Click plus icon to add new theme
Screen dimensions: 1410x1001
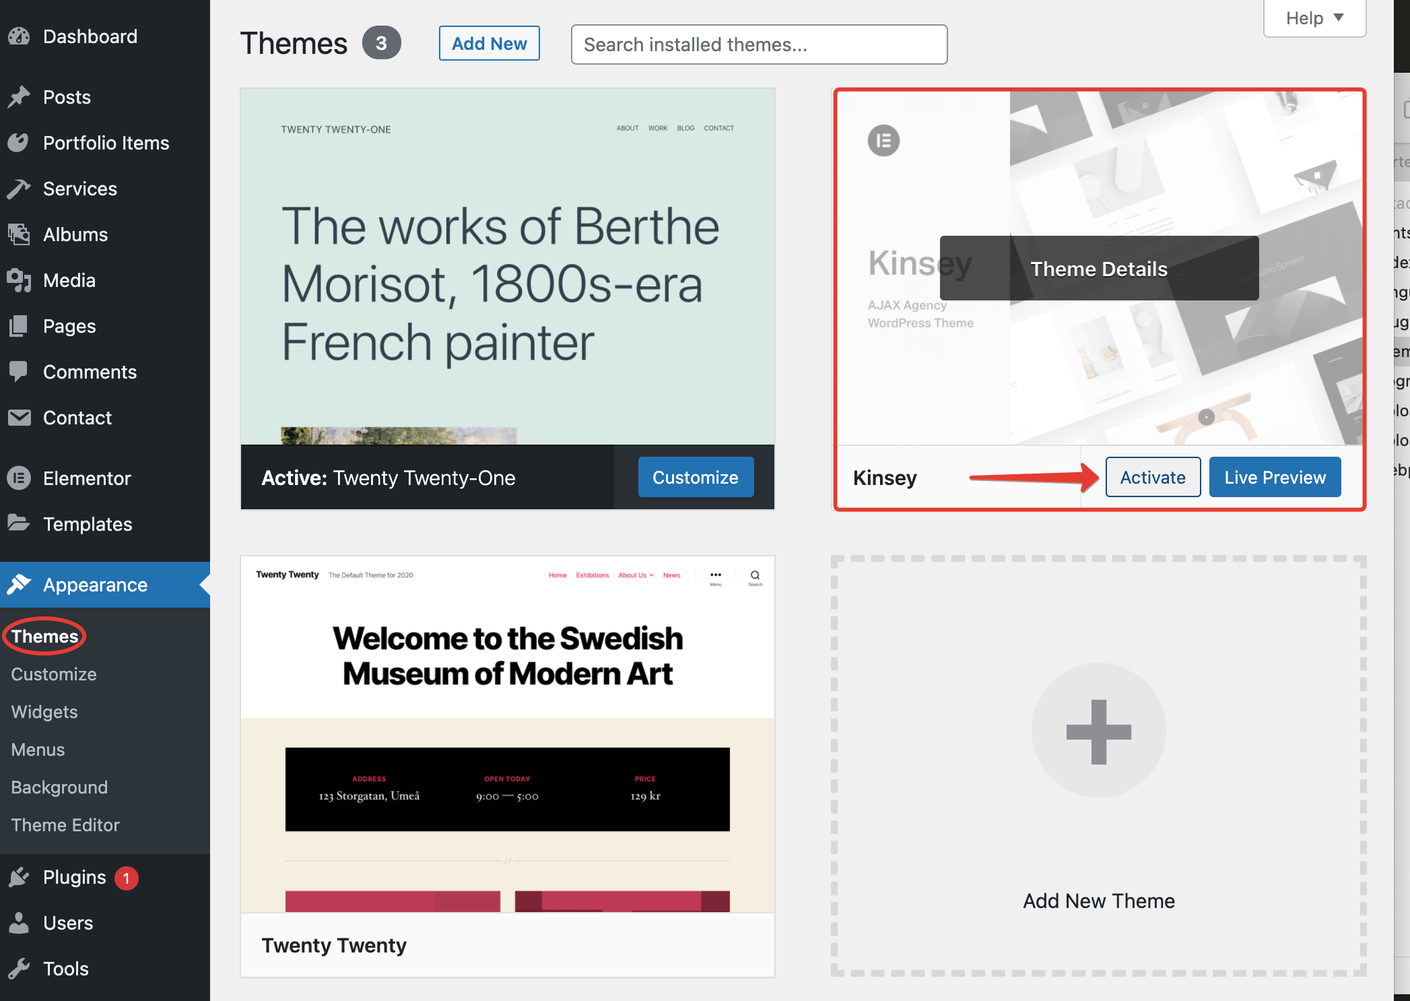[x=1098, y=731]
